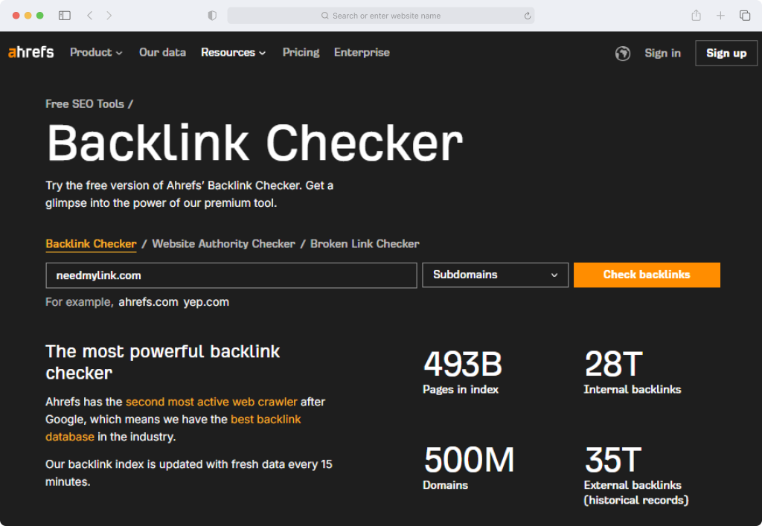Screen dimensions: 762x526
Task: Go back with the browser arrow
Action: (90, 16)
